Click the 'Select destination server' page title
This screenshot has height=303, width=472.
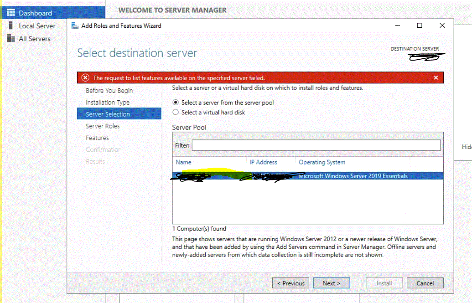point(137,53)
